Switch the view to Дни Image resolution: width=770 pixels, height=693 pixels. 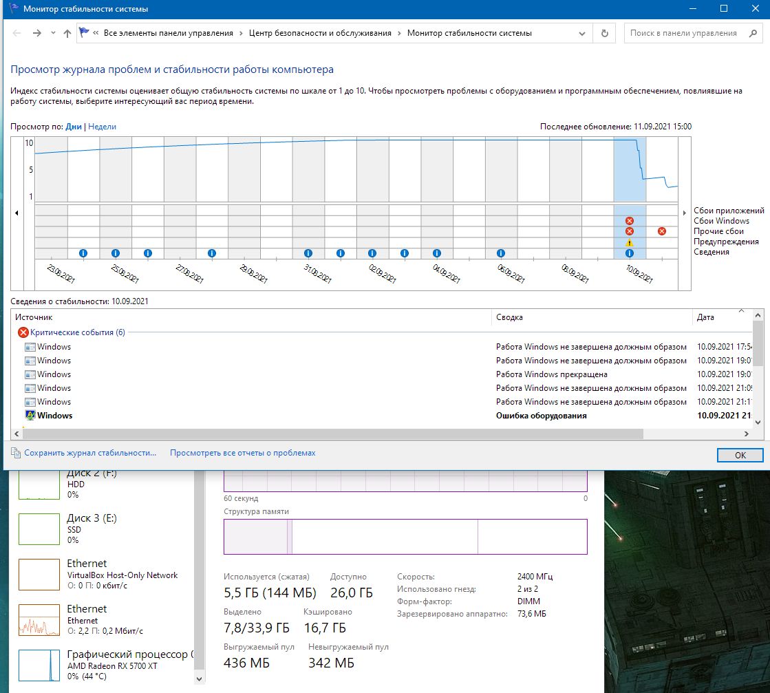click(73, 127)
